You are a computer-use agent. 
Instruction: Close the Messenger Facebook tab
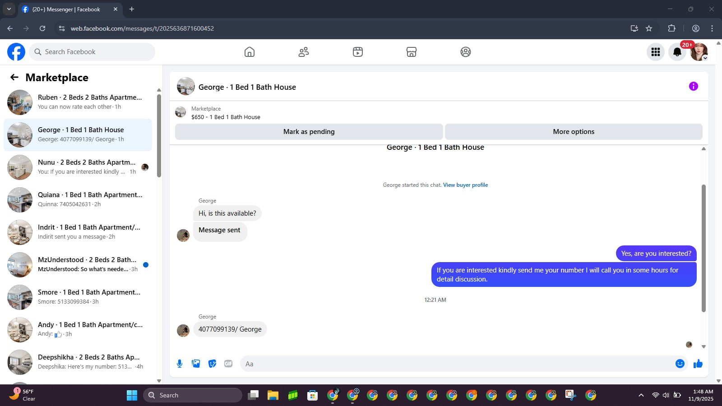pos(116,9)
